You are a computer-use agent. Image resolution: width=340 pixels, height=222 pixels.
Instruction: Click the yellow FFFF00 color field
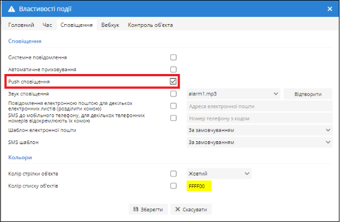[199, 186]
